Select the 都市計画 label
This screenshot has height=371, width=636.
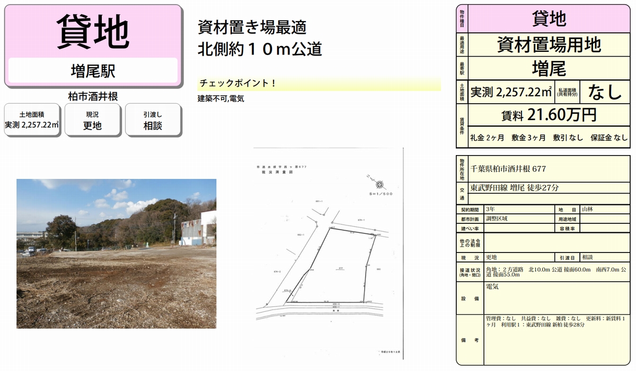(470, 219)
